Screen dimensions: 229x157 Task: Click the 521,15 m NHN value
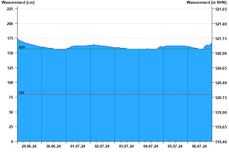click(x=221, y=39)
